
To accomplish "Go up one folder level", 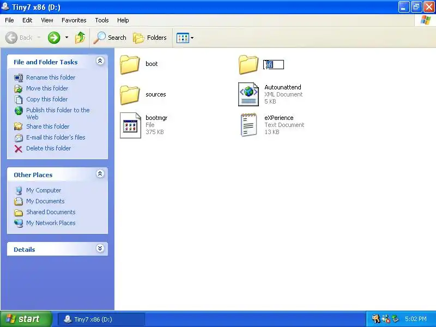I will tap(80, 38).
